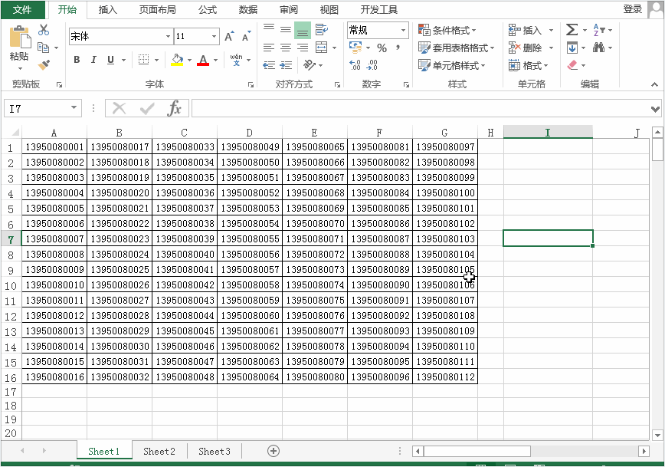Click Insert Function fx button

click(x=175, y=108)
